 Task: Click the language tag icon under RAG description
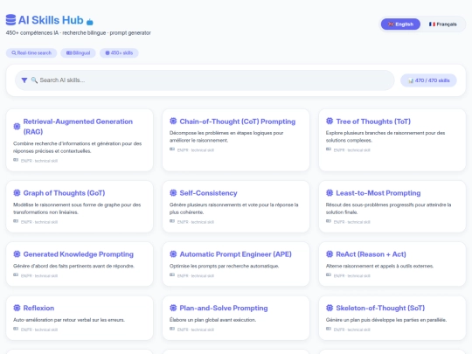pos(16,160)
